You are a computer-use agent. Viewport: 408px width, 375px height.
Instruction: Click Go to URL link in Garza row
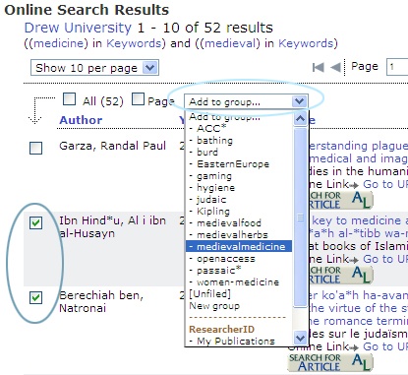click(x=385, y=184)
